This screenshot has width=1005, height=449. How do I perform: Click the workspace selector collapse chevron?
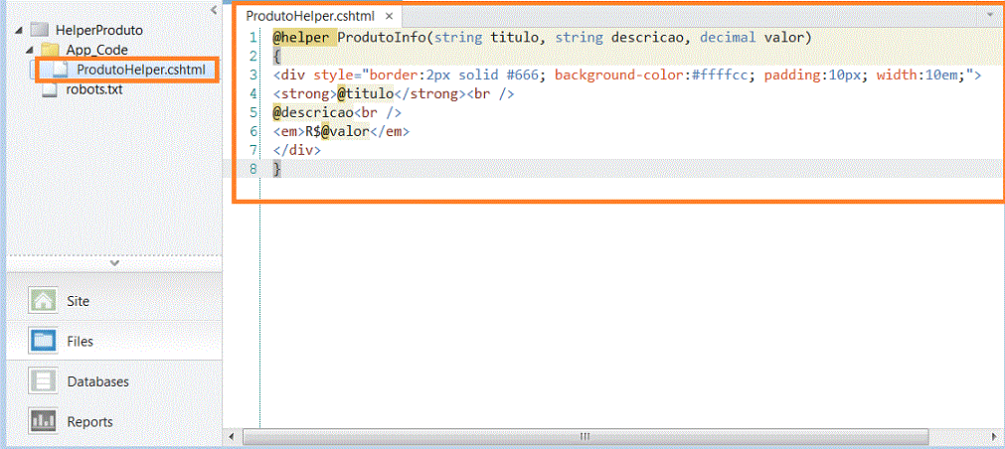[114, 262]
